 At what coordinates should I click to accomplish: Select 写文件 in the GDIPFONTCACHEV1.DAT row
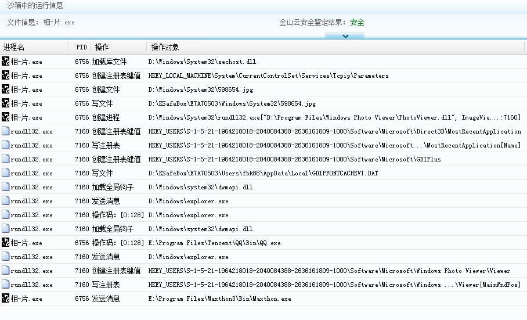102,174
